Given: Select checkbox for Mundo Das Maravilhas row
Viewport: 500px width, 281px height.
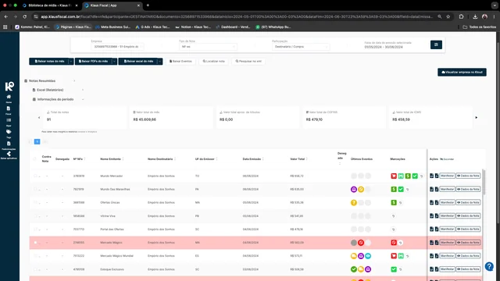Looking at the screenshot, I should (35, 189).
